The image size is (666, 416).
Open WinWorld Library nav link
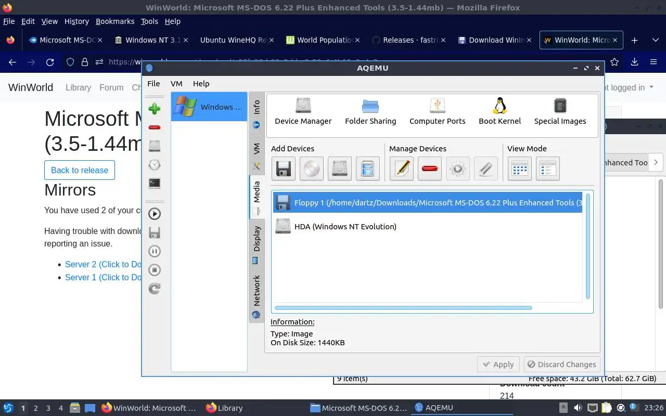(78, 87)
